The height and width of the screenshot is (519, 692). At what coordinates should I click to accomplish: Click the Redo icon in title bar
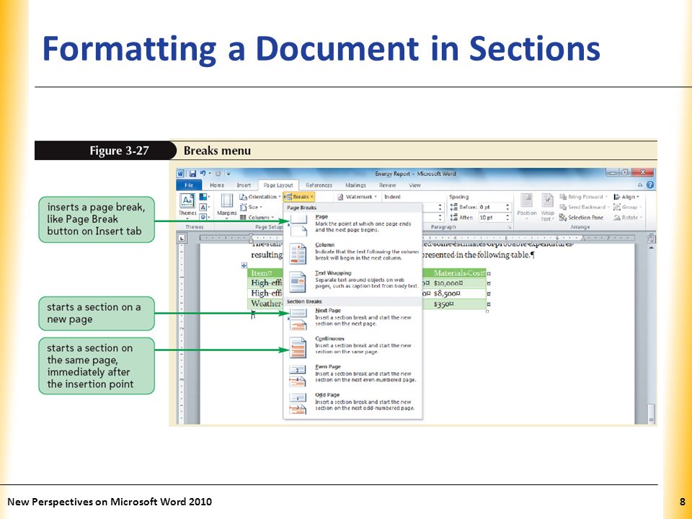point(218,174)
